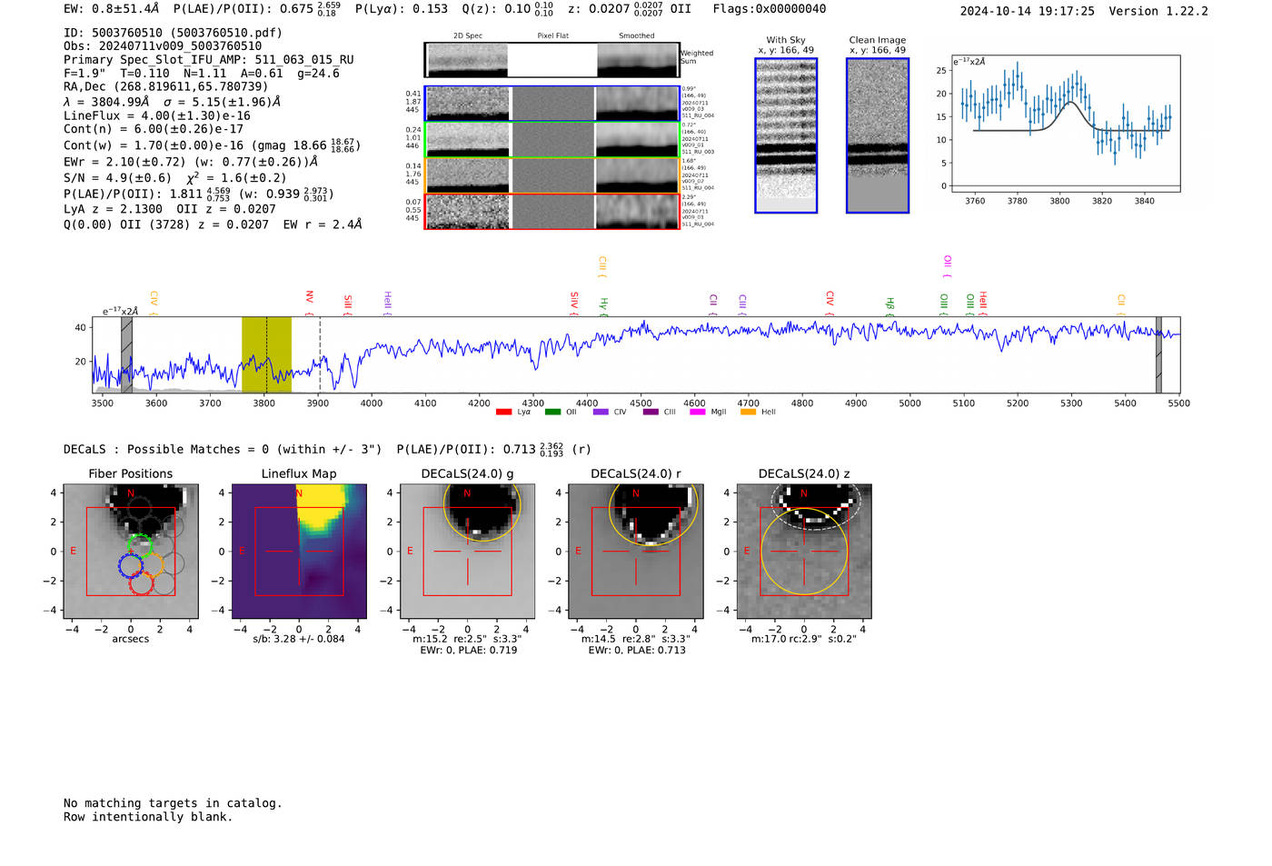Click the 'P(Lyα): 0.153' header value
This screenshot has height=866, width=1272.
[402, 9]
